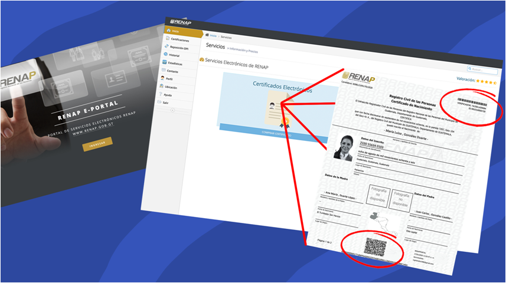Click the Inicio home icon in sidebar
The height and width of the screenshot is (283, 506).
pyautogui.click(x=168, y=31)
